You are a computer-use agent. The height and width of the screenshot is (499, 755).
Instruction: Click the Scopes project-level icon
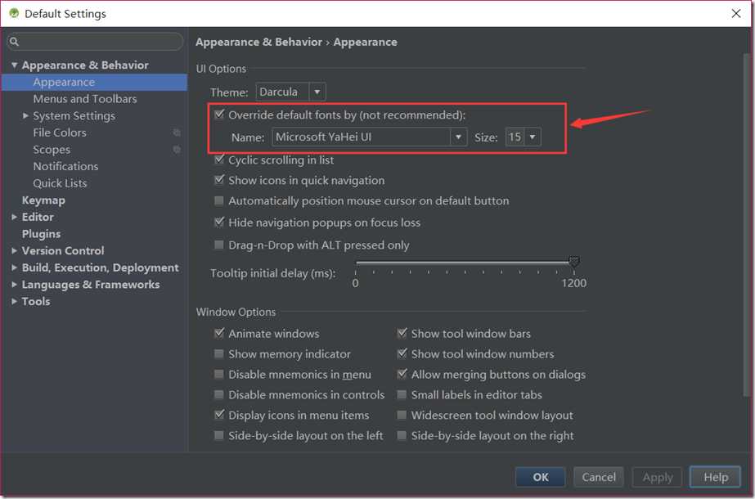pos(177,150)
